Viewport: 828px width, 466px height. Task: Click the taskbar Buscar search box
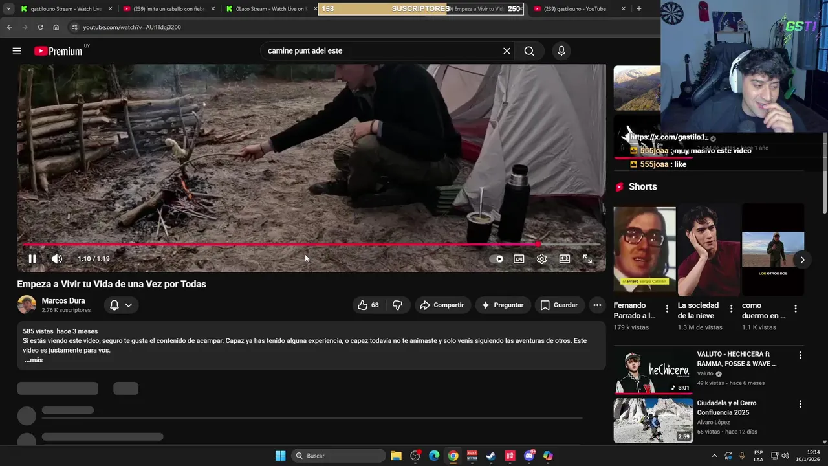click(x=338, y=456)
